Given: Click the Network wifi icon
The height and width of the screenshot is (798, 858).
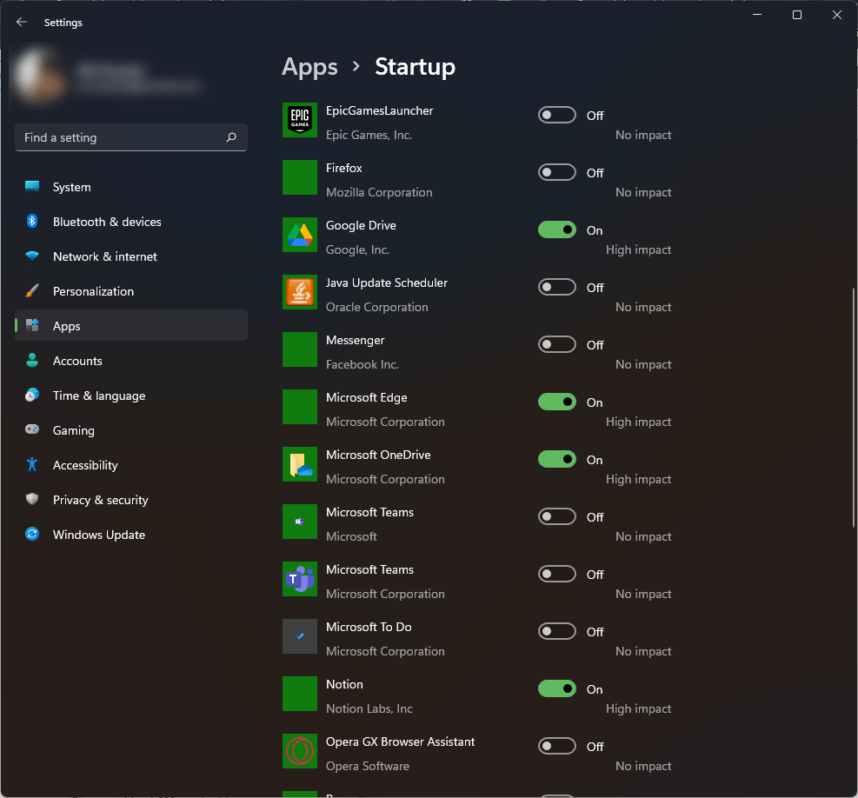Looking at the screenshot, I should [x=32, y=256].
